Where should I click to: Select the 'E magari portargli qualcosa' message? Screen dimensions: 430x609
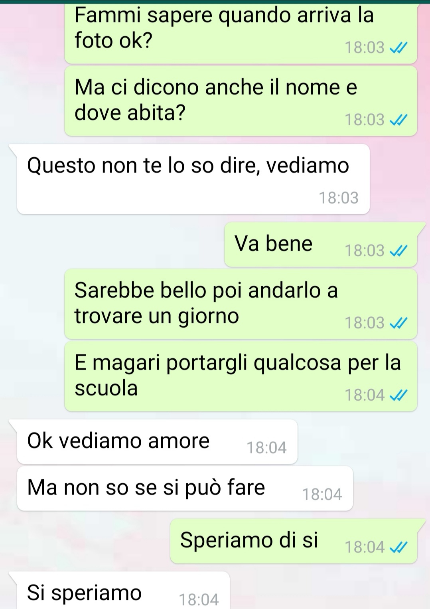241,376
